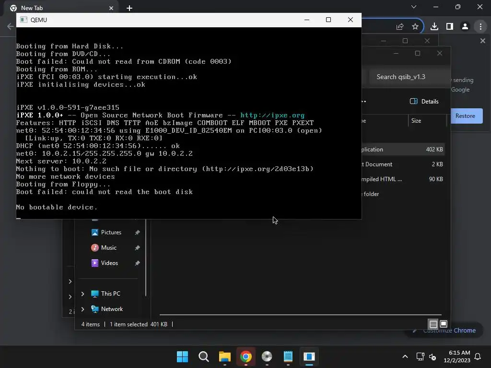Select the 402 KB application file row

pos(403,149)
